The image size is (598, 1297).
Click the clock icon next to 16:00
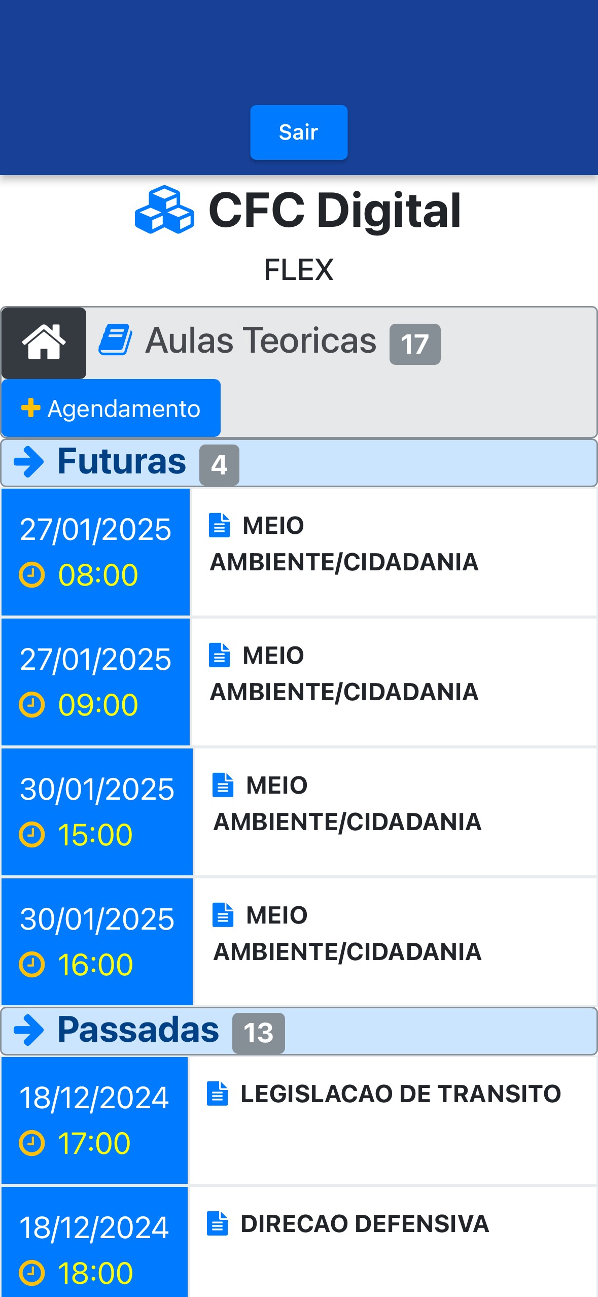(32, 965)
